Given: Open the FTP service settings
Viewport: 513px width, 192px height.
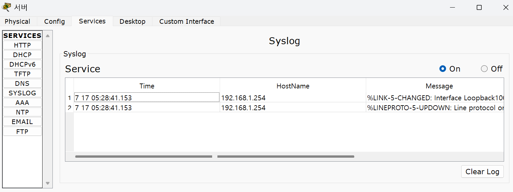Looking at the screenshot, I should click(22, 132).
